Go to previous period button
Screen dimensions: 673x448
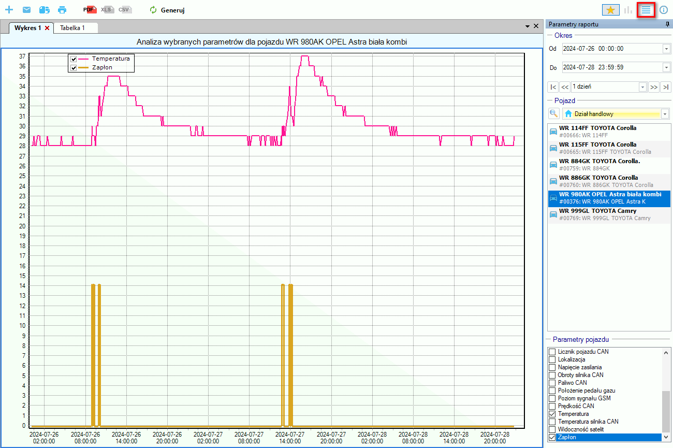(565, 87)
